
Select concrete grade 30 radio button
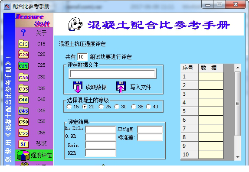[x=117, y=107]
